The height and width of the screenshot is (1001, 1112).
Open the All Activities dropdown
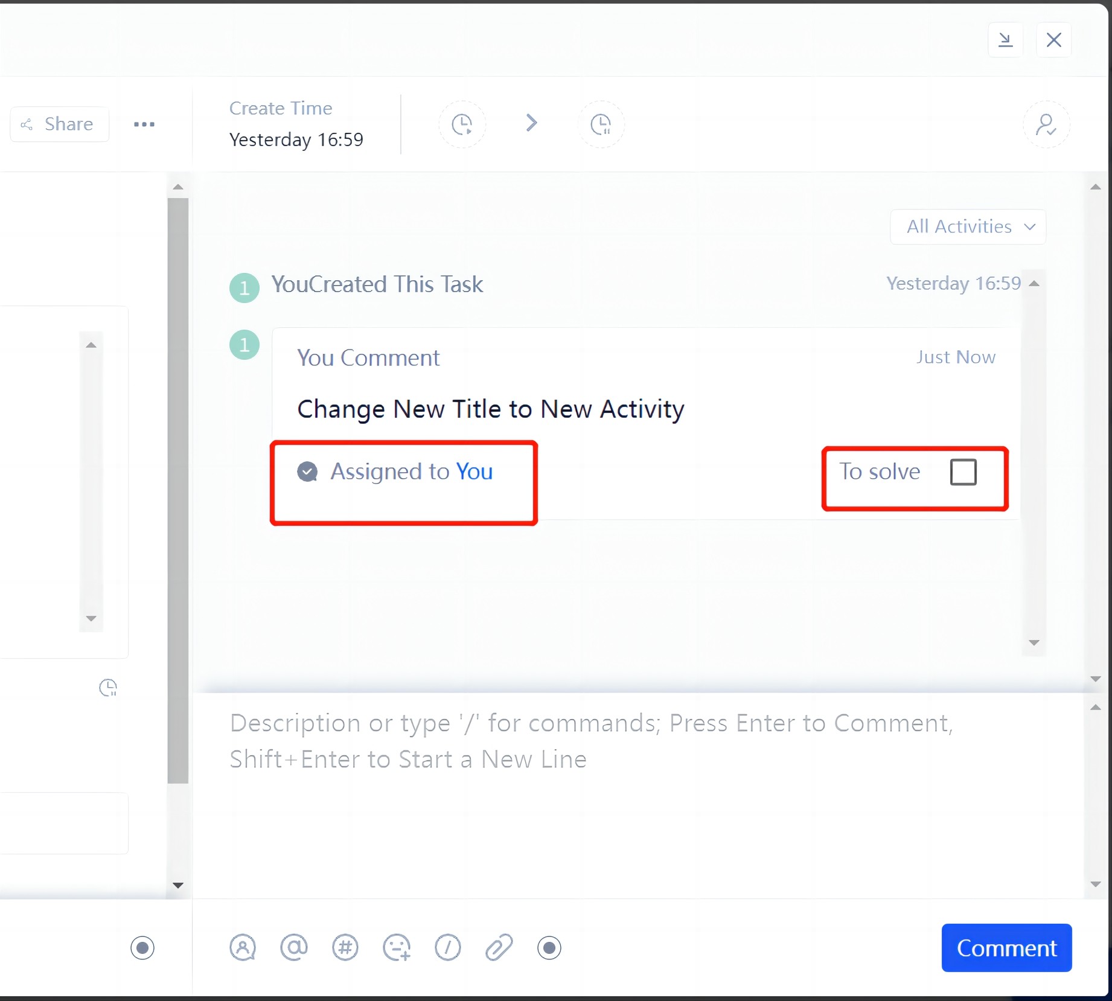point(968,227)
